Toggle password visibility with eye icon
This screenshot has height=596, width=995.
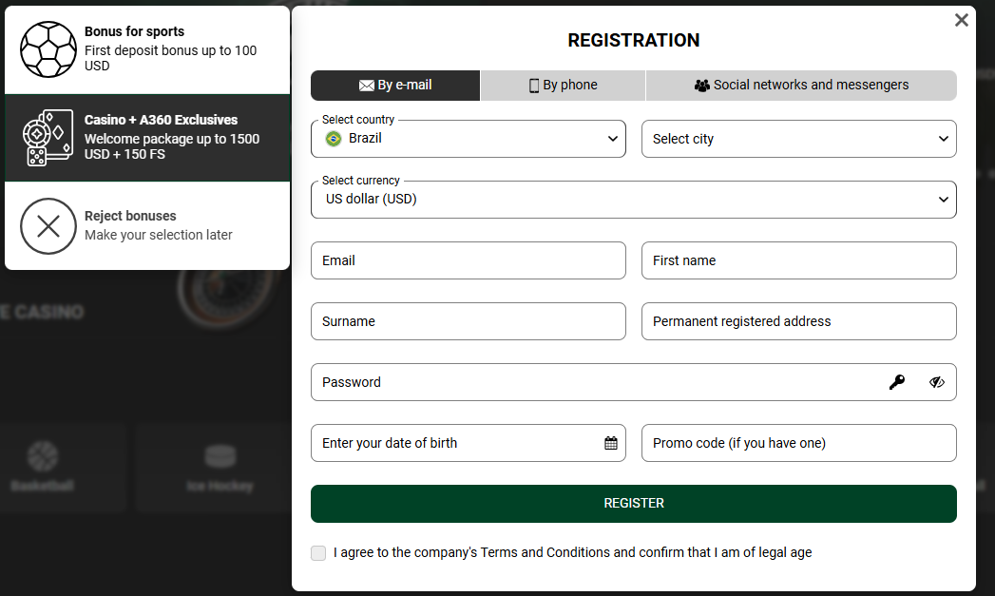point(937,382)
